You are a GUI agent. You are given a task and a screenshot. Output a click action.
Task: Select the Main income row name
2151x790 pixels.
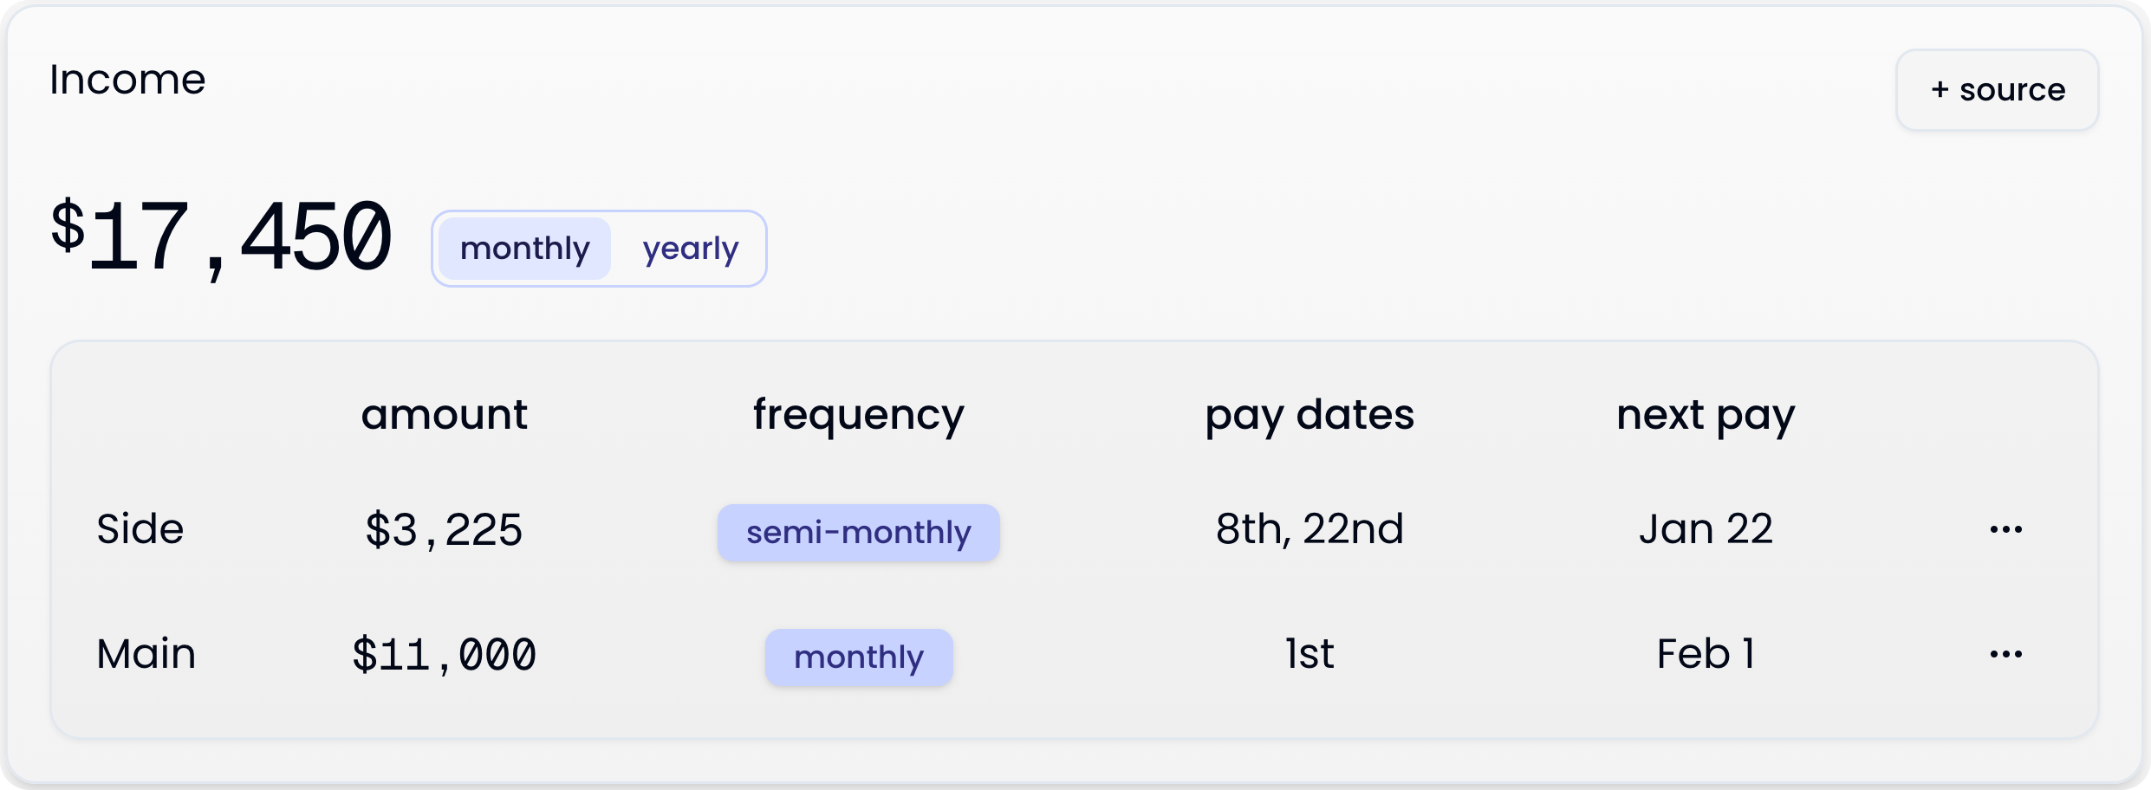click(146, 653)
